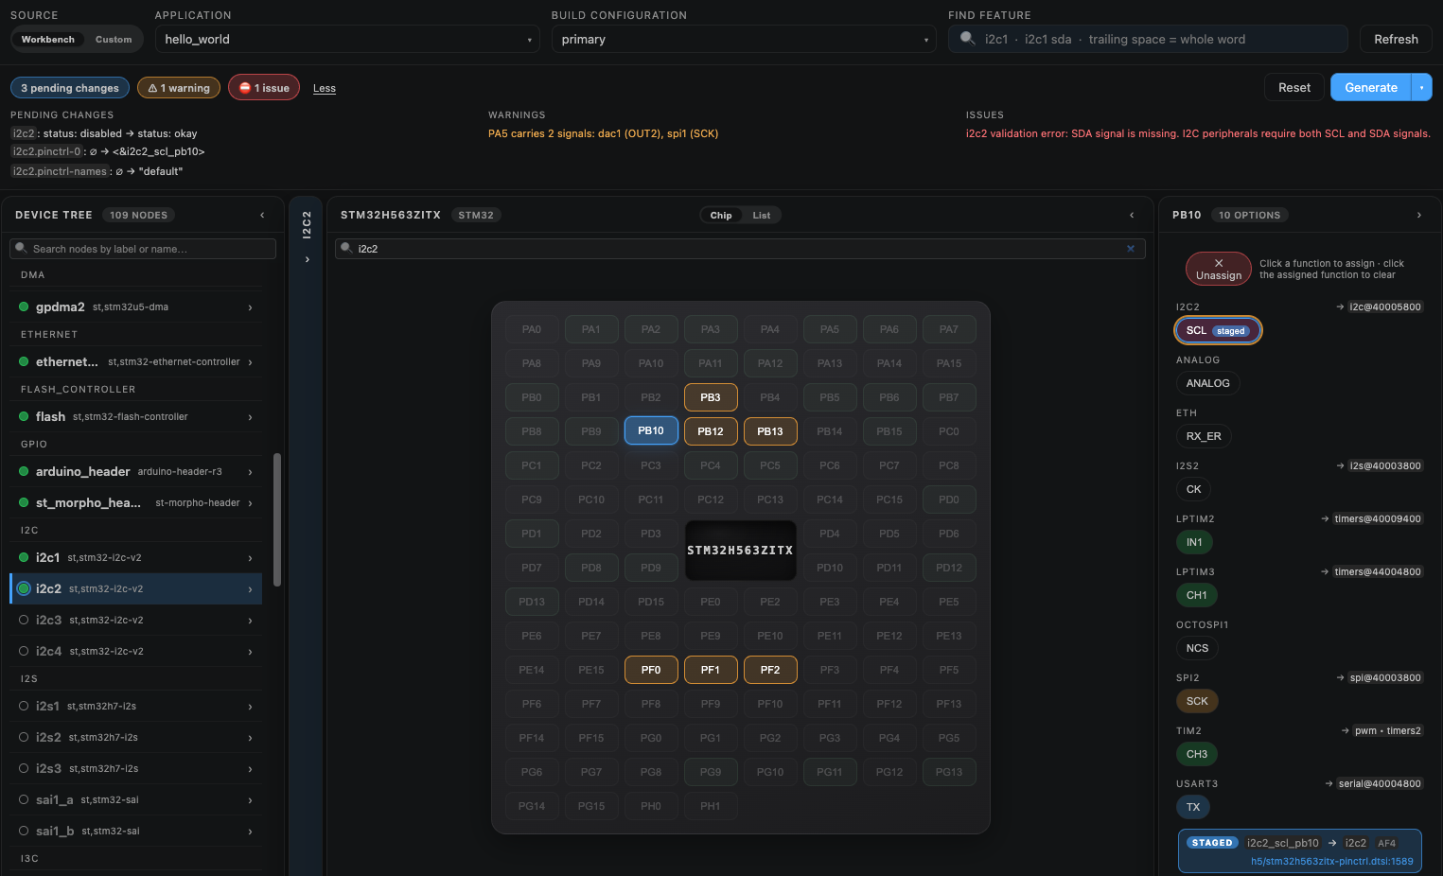Click the 1 issue error badge
1443x876 pixels.
(264, 88)
